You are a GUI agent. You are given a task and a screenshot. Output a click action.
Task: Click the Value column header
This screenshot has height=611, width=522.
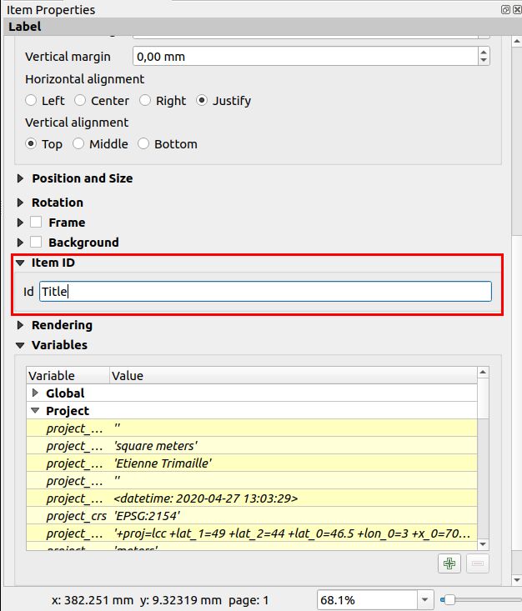(x=294, y=376)
